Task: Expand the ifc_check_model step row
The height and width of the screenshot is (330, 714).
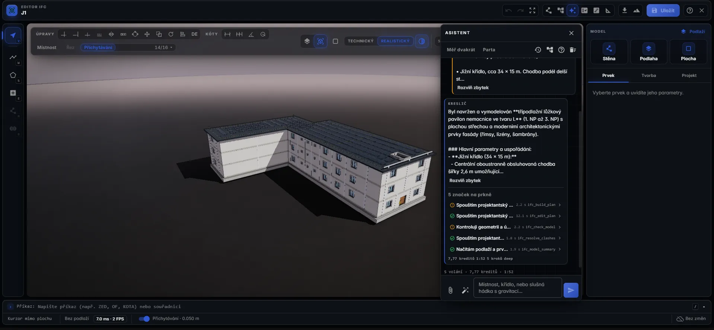Action: coord(506,227)
